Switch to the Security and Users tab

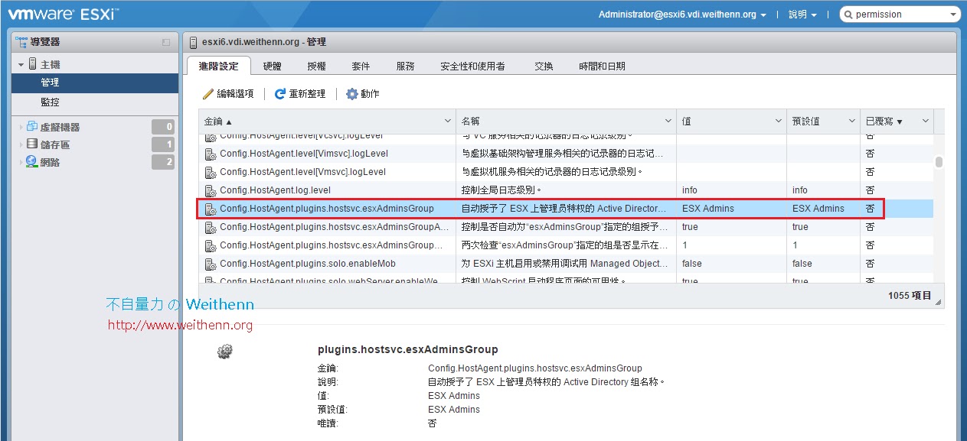[472, 66]
